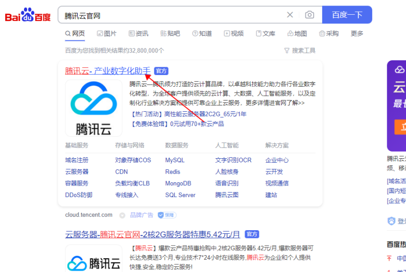Open the 视频通信 link
406x272 pixels.
click(x=277, y=184)
